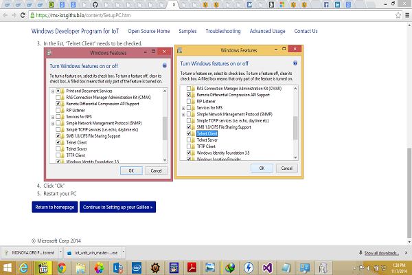Open Adobe Acrobat from the taskbar
This screenshot has width=412, height=275.
pos(192,268)
